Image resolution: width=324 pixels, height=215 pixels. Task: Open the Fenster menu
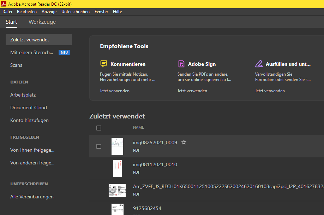tap(101, 12)
